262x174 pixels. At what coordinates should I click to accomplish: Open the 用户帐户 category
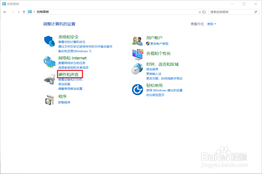point(154,38)
